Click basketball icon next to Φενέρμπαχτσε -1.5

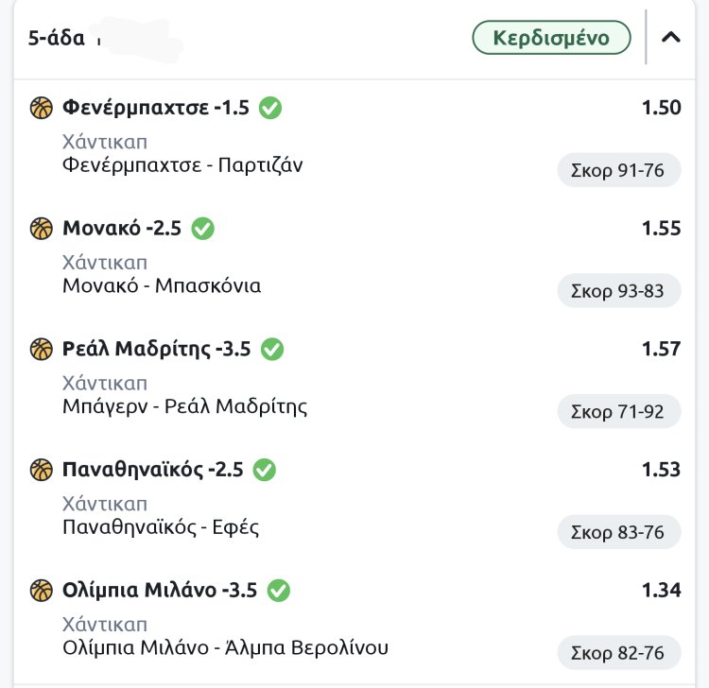pos(42,108)
